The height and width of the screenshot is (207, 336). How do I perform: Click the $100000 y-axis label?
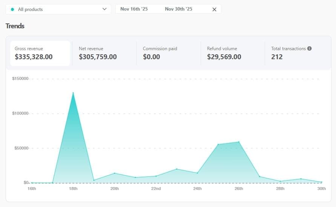(20, 113)
